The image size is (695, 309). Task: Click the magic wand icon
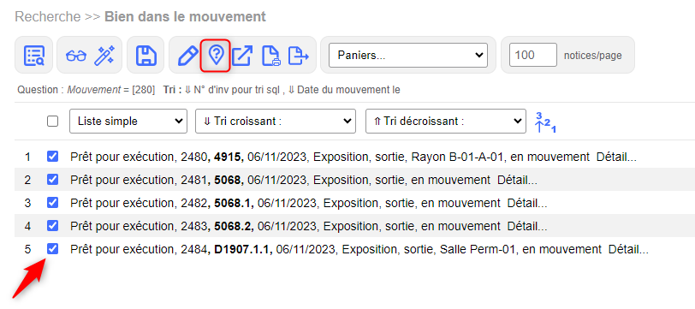tap(104, 56)
